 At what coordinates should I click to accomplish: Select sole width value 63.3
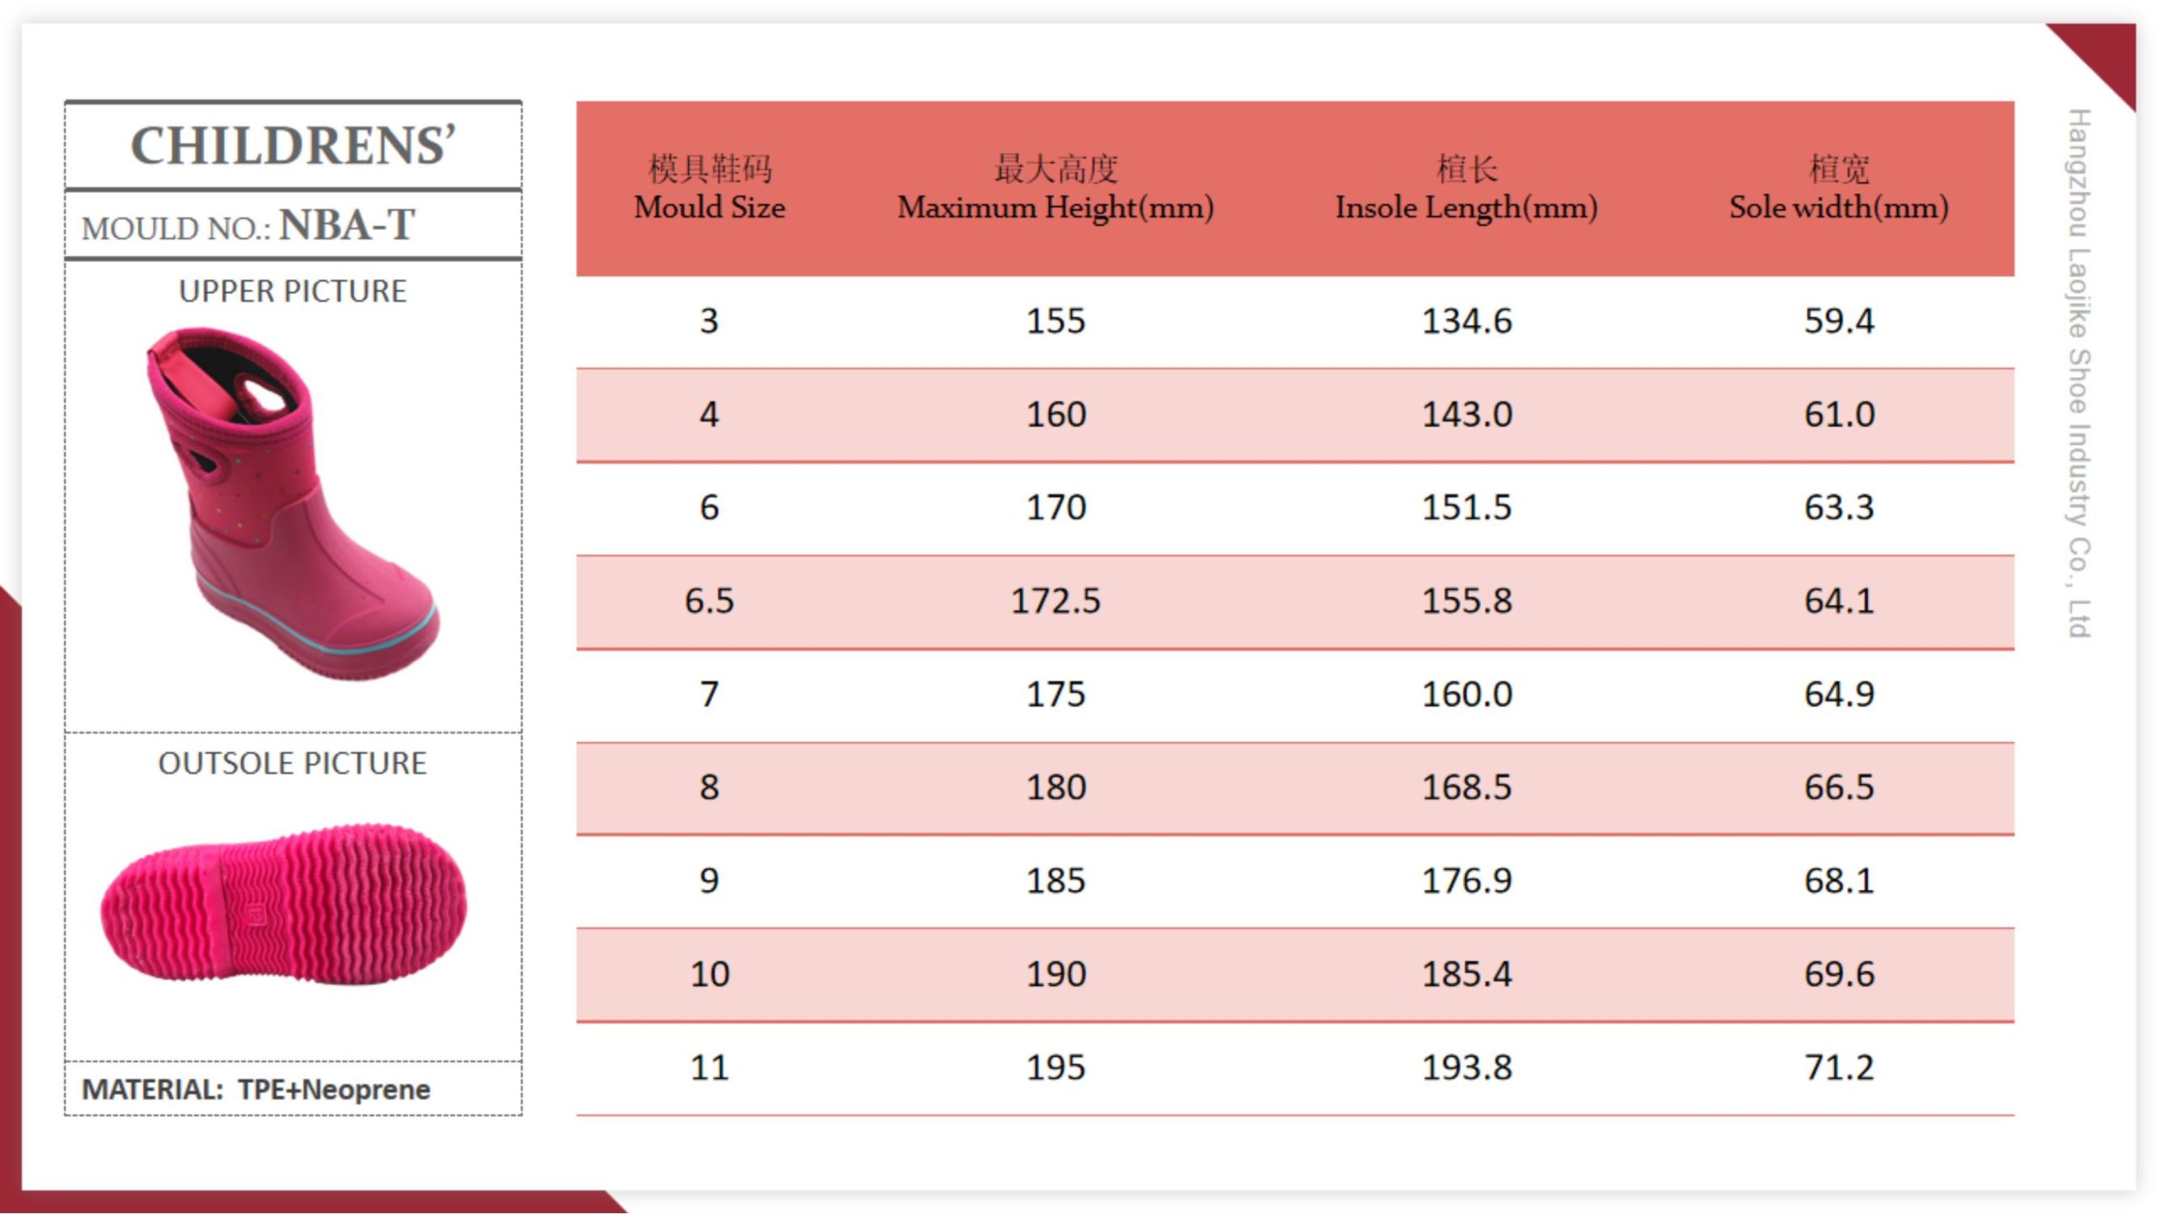[1839, 508]
